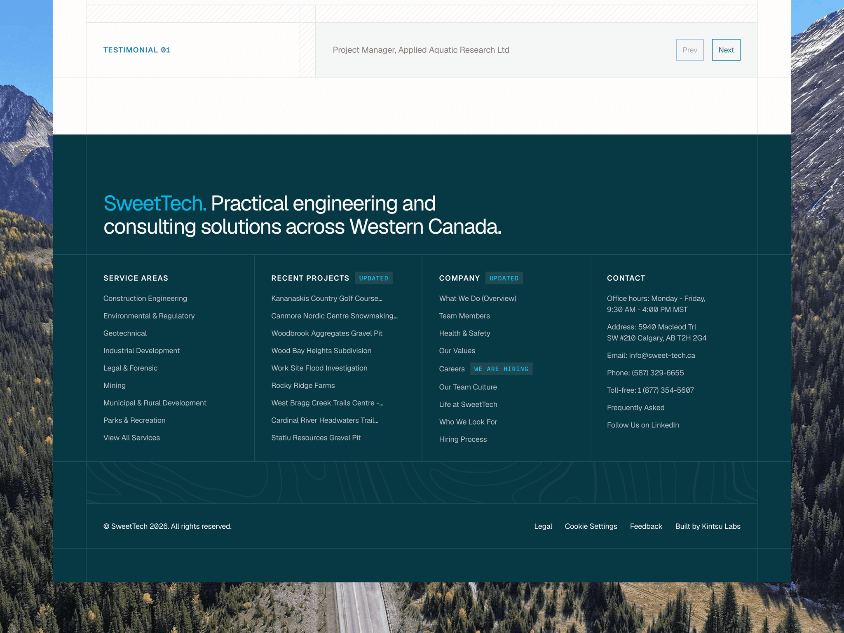Open Cardinal River Headwaters Trail project
844x633 pixels.
325,420
